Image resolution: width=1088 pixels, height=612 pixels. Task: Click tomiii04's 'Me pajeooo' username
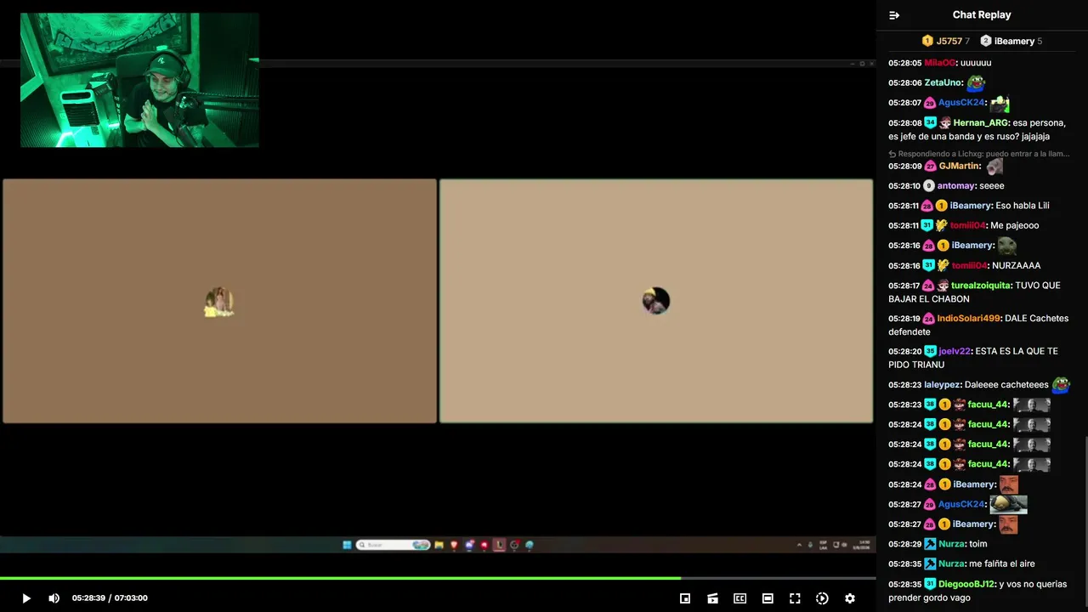pos(967,225)
